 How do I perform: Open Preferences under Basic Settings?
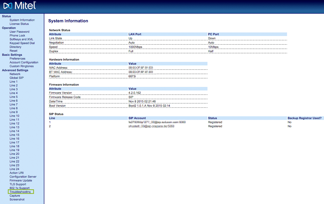pyautogui.click(x=18, y=59)
